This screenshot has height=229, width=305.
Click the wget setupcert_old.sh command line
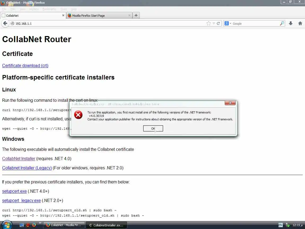pyautogui.click(x=73, y=215)
